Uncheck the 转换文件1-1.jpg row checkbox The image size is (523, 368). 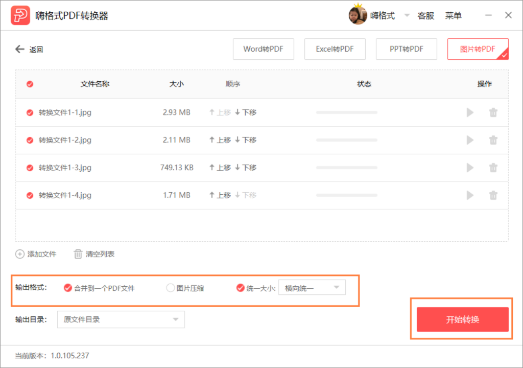coord(30,112)
